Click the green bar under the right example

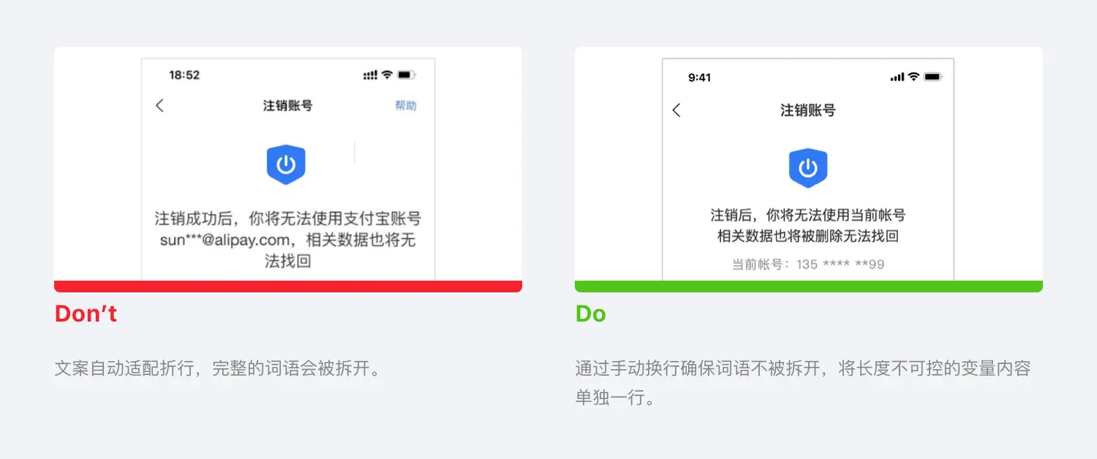[x=808, y=287]
